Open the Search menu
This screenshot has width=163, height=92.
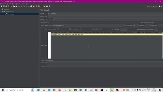click(9, 4)
